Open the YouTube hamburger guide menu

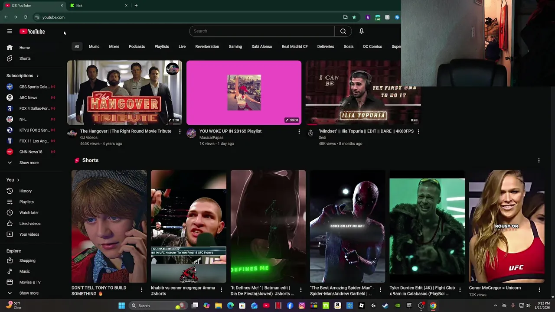pos(10,31)
